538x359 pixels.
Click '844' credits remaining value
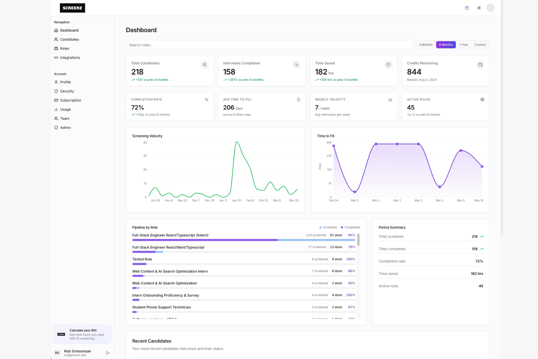point(414,72)
